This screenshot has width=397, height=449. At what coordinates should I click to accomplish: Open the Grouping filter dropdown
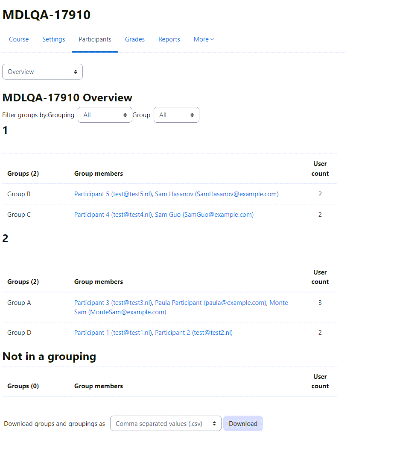(105, 115)
